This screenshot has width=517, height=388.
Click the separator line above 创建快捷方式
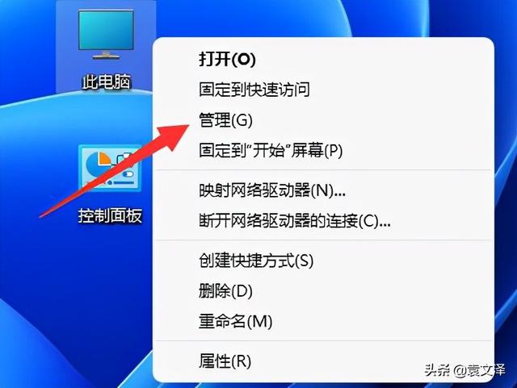click(x=323, y=240)
